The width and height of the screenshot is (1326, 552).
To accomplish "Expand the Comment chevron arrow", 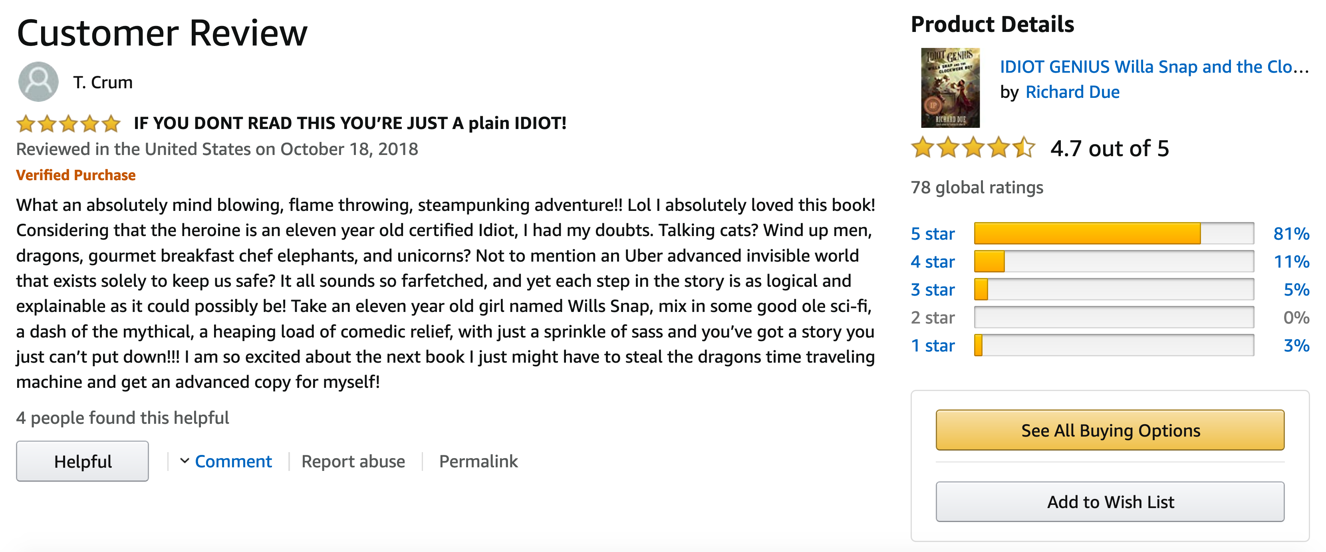I will pyautogui.click(x=184, y=461).
